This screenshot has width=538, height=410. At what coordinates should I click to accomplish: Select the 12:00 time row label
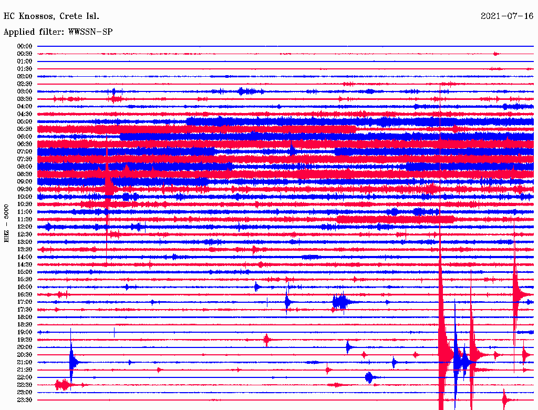click(x=24, y=227)
